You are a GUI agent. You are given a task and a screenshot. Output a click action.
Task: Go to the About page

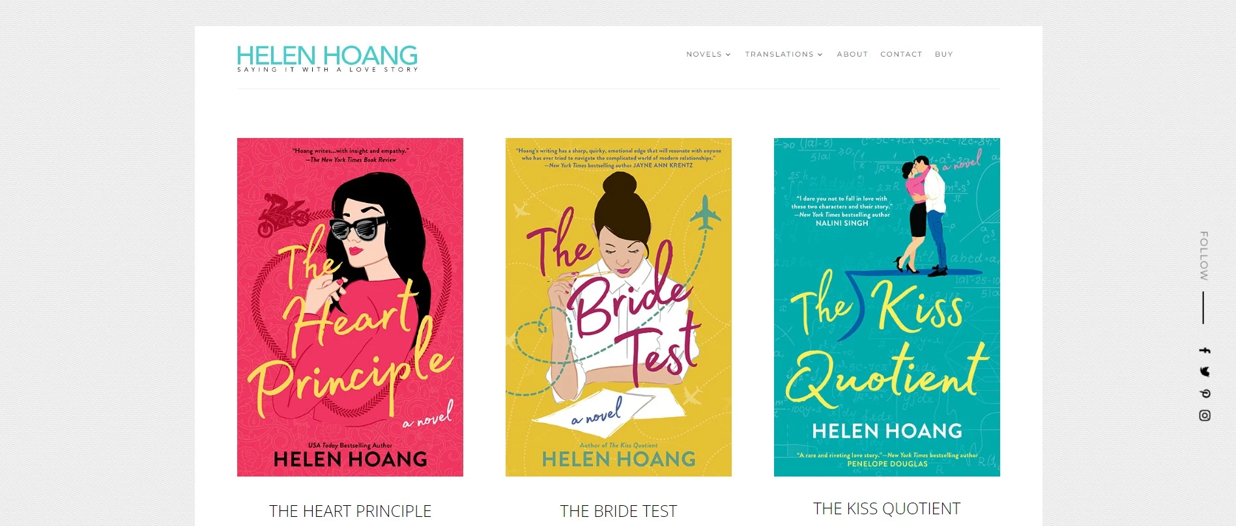[852, 55]
